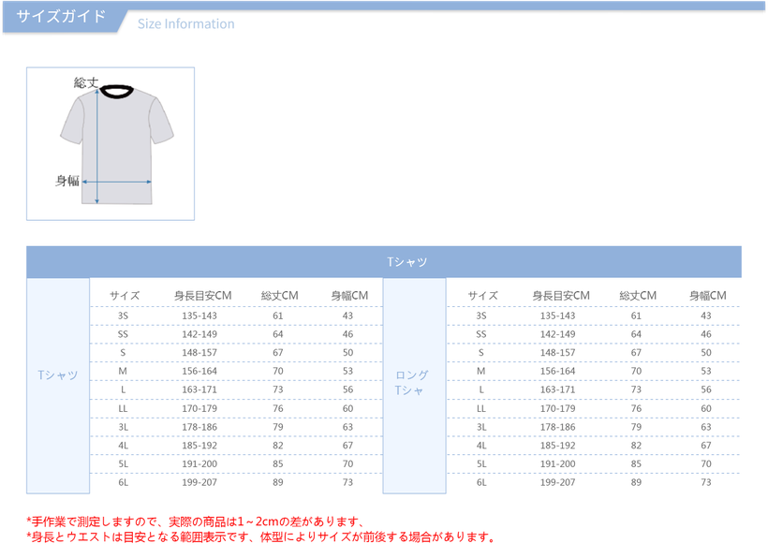Click length 67 in Tシャツ table S row
768x558 pixels.
coord(278,352)
